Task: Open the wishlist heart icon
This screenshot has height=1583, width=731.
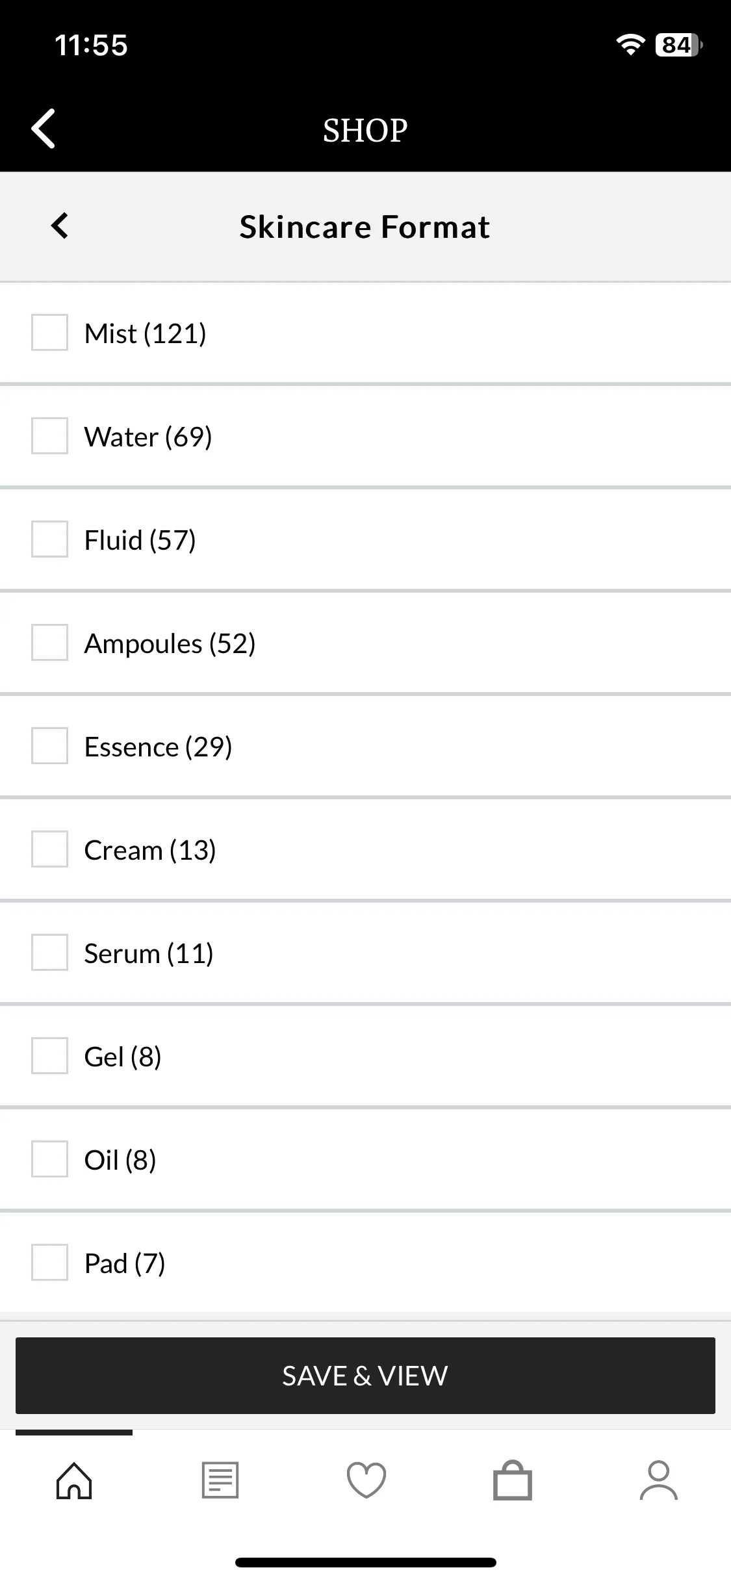Action: (x=366, y=1481)
